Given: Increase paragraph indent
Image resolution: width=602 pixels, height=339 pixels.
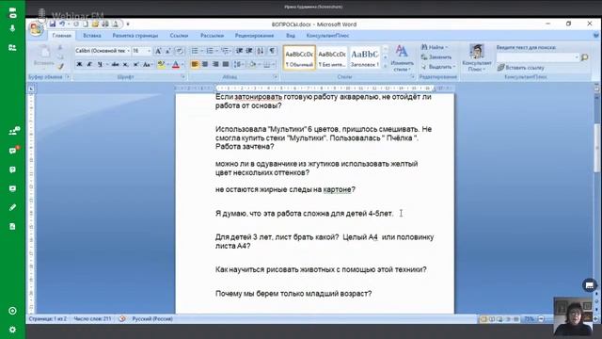Looking at the screenshot, I should click(249, 51).
